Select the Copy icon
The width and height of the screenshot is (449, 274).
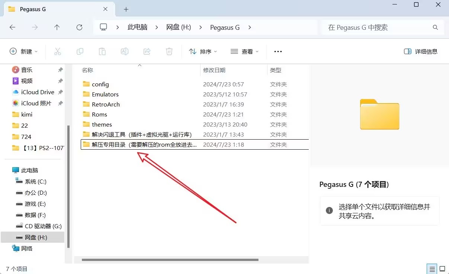(80, 51)
